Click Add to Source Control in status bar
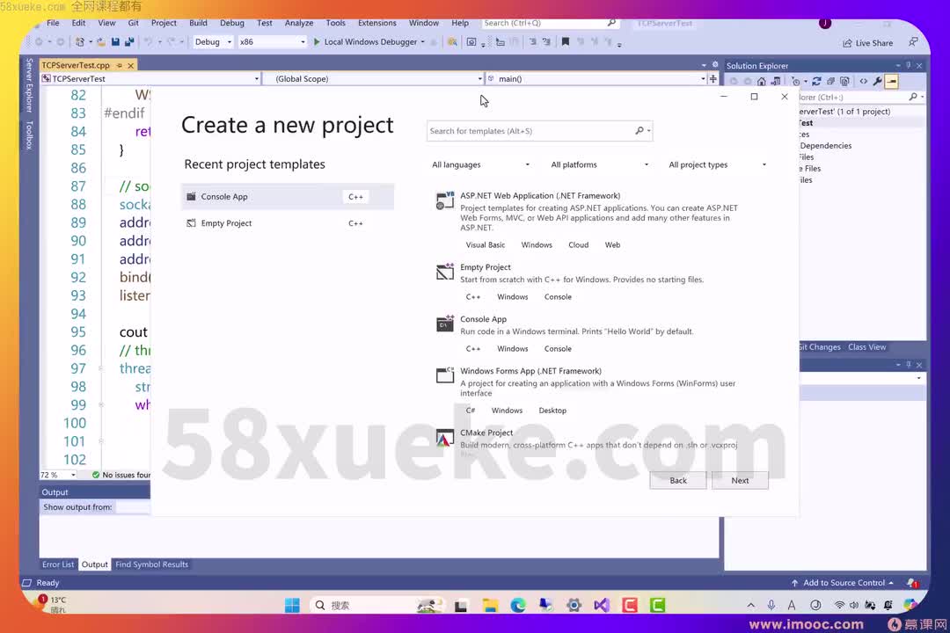The image size is (950, 633). tap(843, 583)
